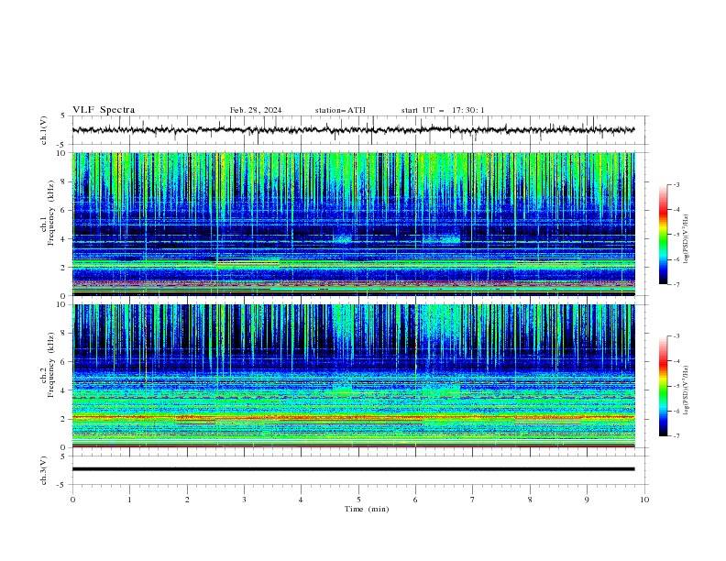Screen dimensions: 726x561
Task: Click time axis tick label "0"
Action: click(72, 500)
